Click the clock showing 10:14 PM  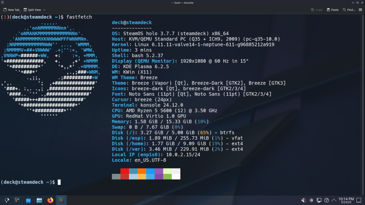tap(346, 200)
